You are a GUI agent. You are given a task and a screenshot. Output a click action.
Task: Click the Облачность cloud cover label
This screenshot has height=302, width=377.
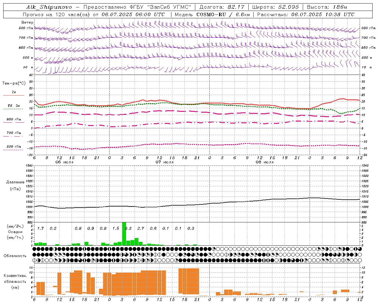click(x=15, y=256)
